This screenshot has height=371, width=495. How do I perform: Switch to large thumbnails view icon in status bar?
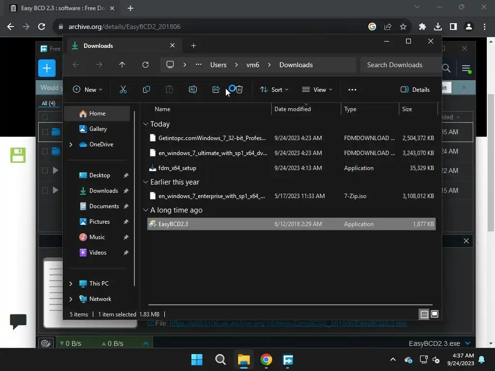point(435,314)
